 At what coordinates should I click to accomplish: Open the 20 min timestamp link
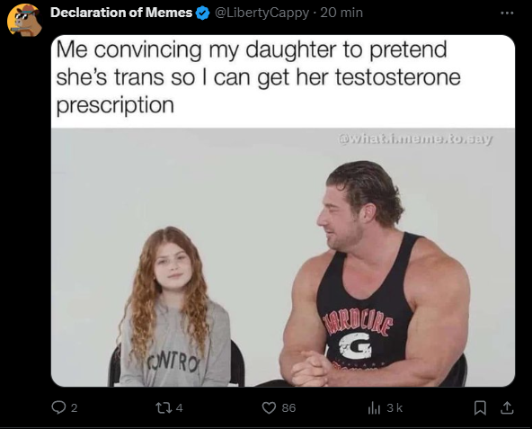[341, 13]
